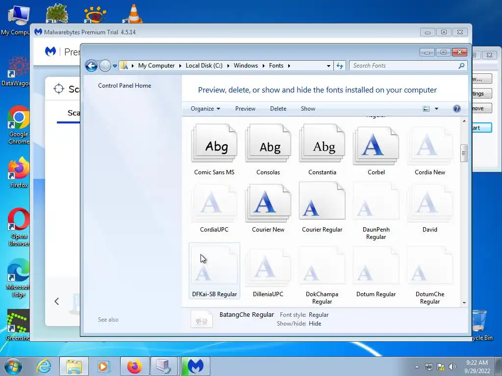Click the Firefox taskbar button
The width and height of the screenshot is (502, 376).
tap(135, 366)
